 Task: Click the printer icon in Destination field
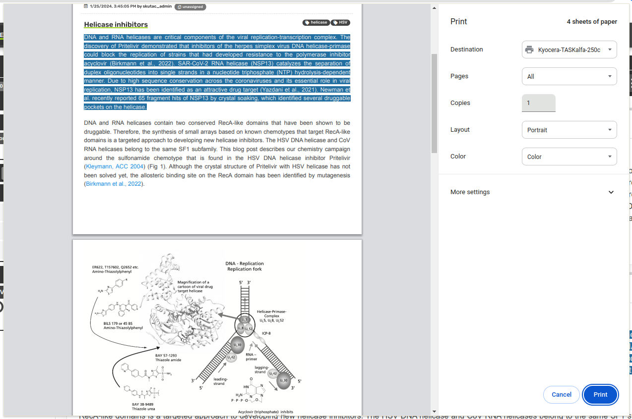tap(529, 50)
